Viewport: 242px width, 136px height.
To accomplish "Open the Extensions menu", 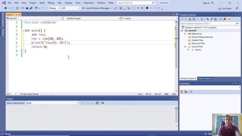I will 89,3.
